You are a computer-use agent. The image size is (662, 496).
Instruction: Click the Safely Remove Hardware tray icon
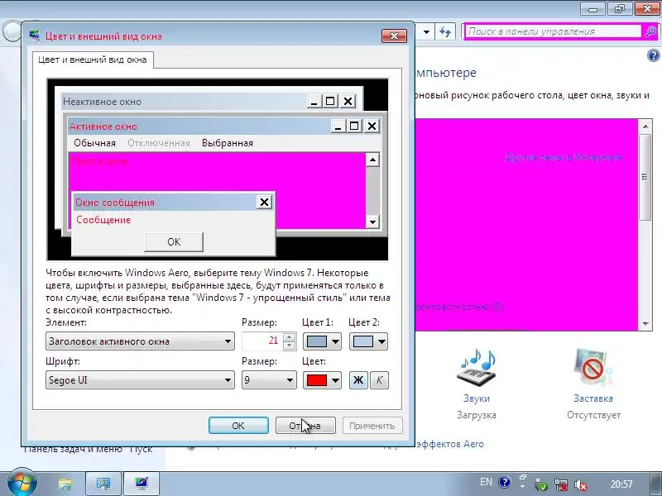[541, 485]
